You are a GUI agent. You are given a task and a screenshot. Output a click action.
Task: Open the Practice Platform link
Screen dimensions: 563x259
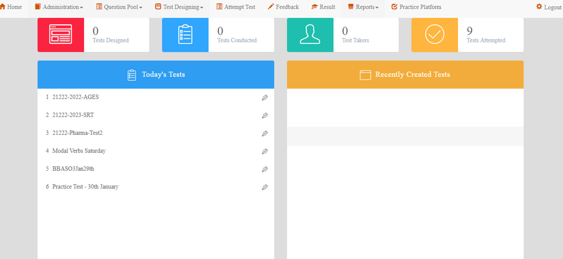(416, 7)
